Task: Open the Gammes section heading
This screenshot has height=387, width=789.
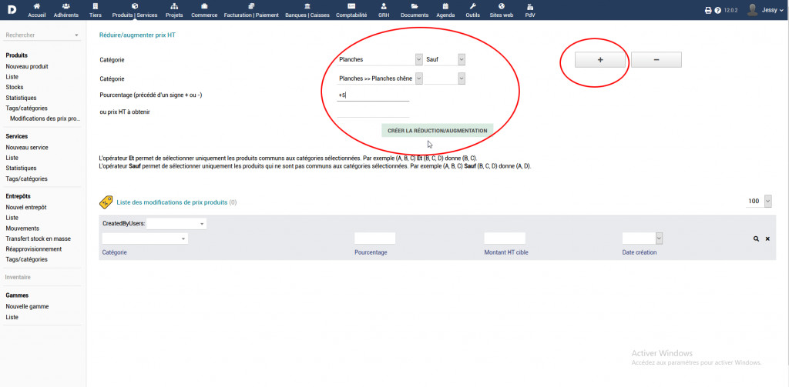Action: pos(17,295)
